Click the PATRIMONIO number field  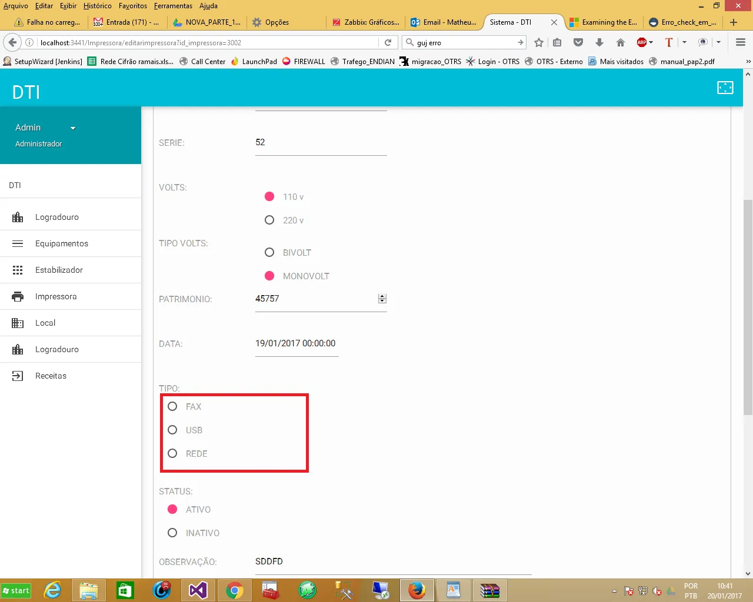click(315, 299)
